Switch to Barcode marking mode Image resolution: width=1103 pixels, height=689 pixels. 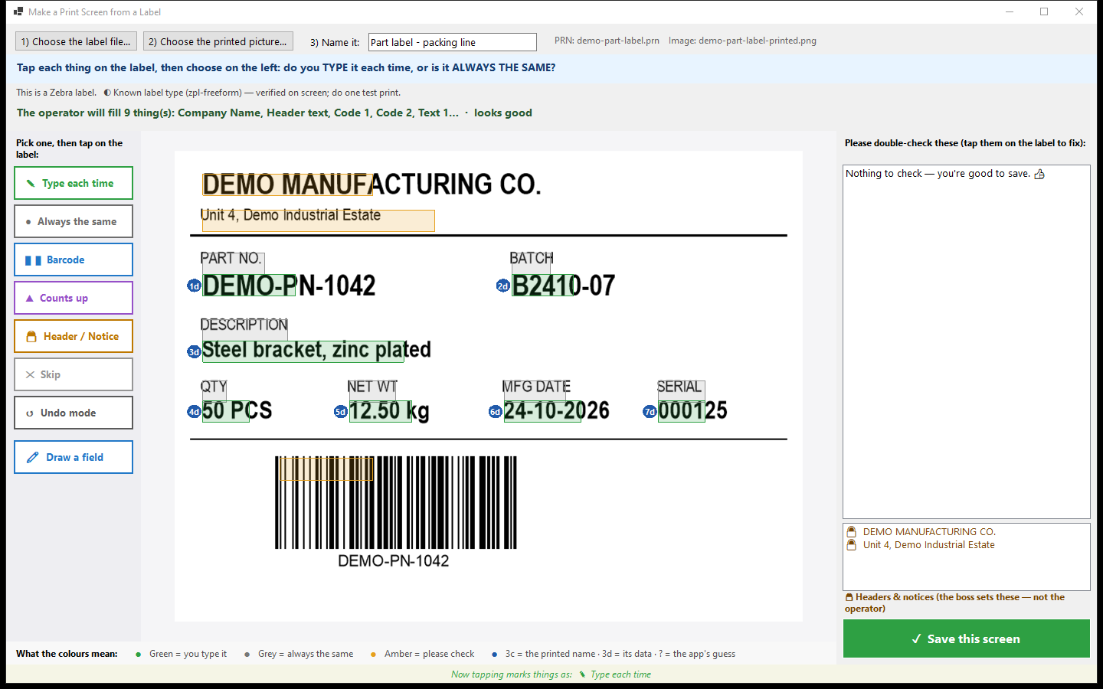tap(74, 260)
